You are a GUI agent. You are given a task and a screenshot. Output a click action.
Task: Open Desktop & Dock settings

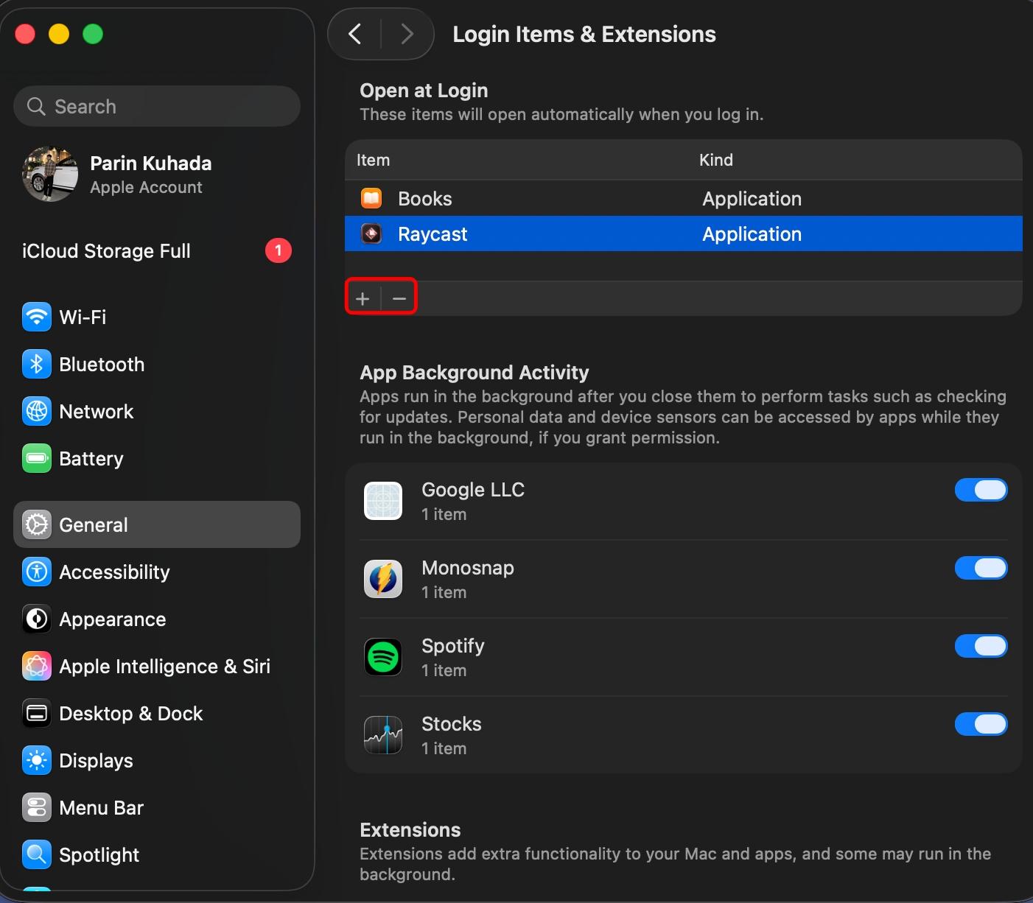click(157, 714)
